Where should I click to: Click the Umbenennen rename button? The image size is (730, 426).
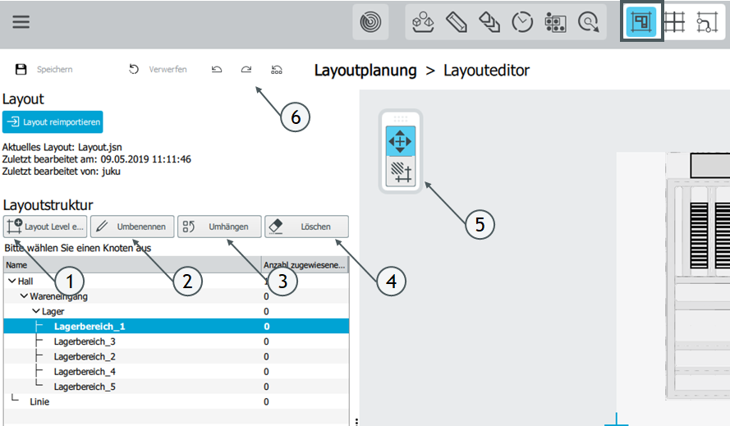pos(132,227)
